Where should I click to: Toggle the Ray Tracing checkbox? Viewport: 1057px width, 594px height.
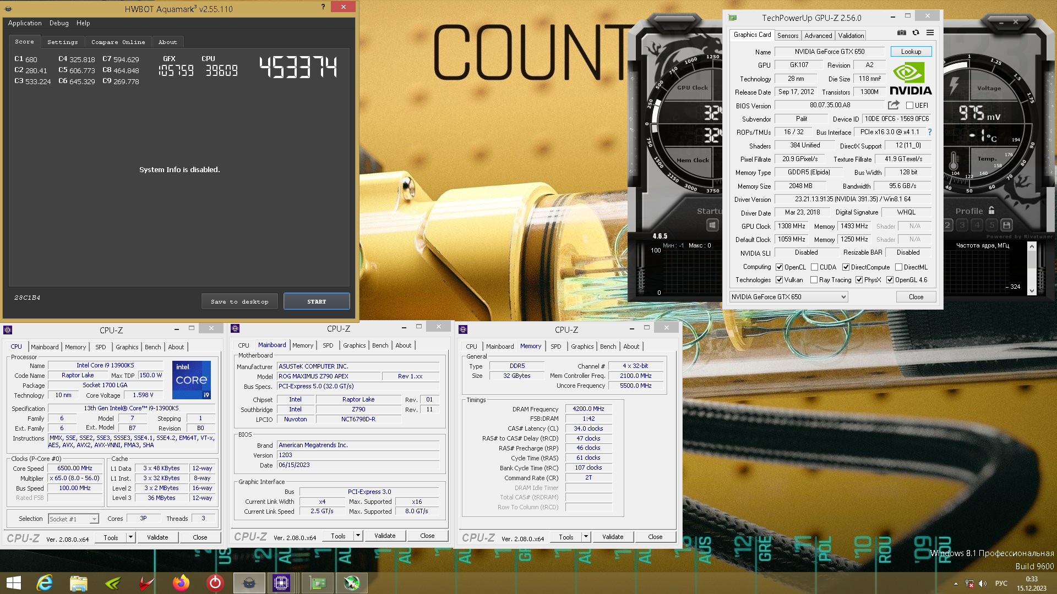(814, 280)
